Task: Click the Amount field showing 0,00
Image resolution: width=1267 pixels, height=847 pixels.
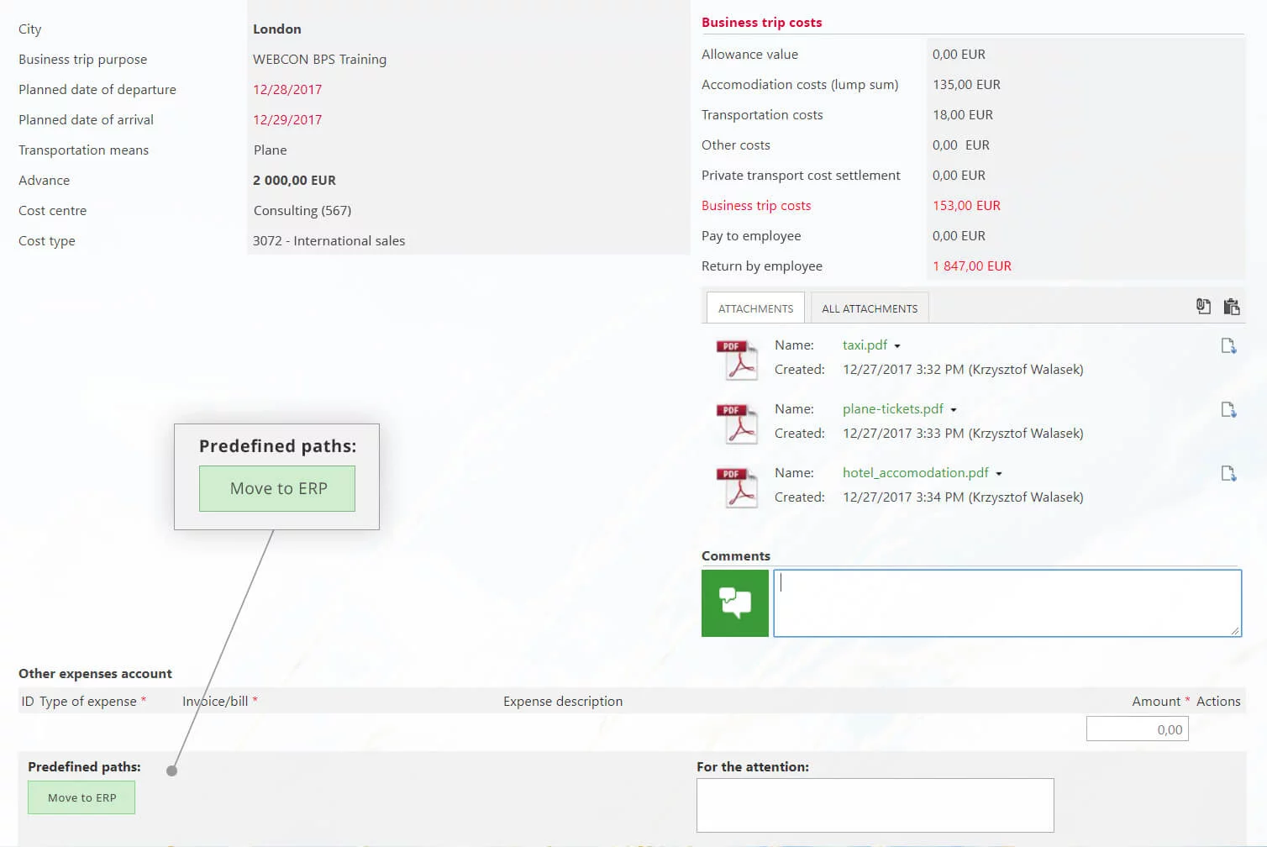Action: click(x=1138, y=729)
